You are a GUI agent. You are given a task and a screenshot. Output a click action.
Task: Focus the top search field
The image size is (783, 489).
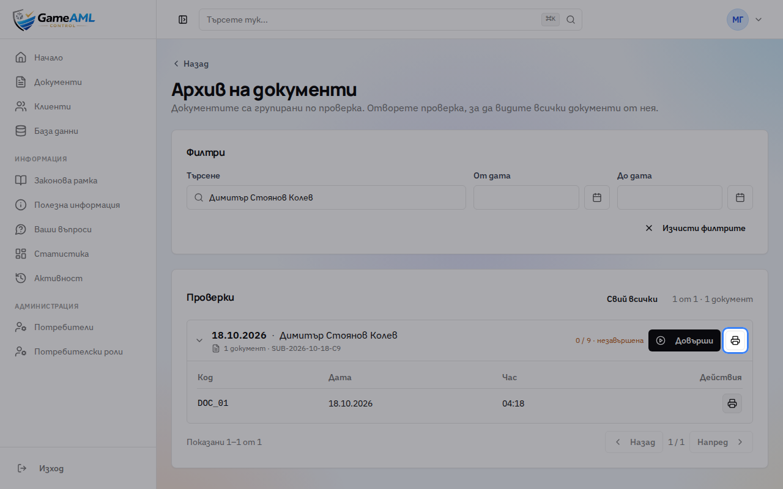pyautogui.click(x=390, y=20)
